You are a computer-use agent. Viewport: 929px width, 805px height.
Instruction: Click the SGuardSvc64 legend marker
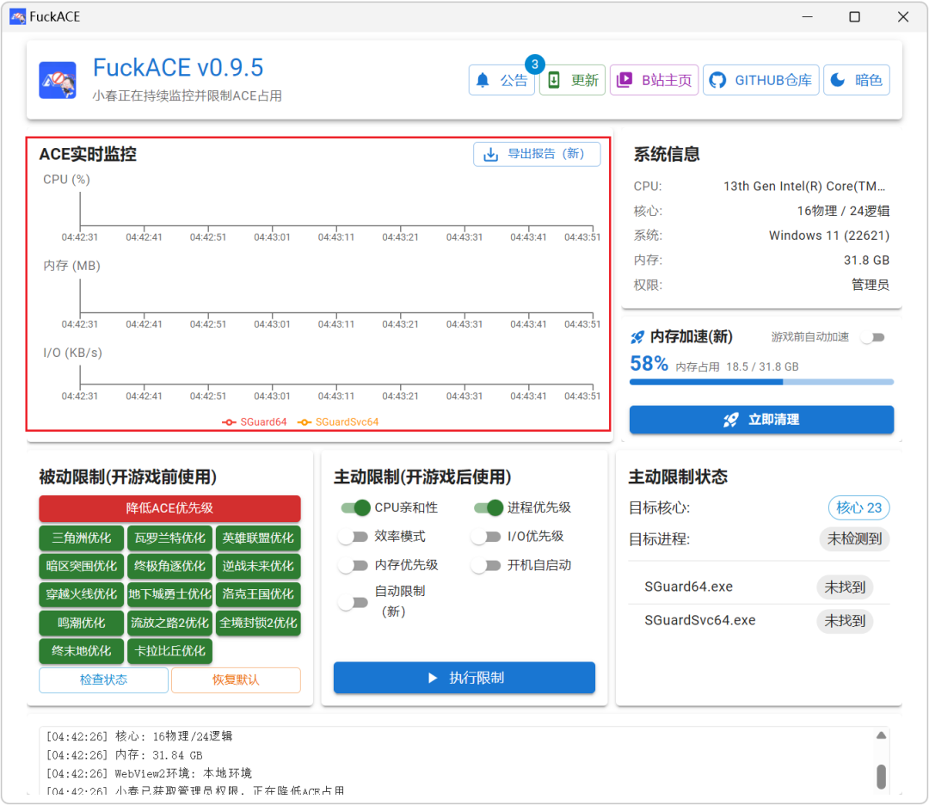pos(304,421)
